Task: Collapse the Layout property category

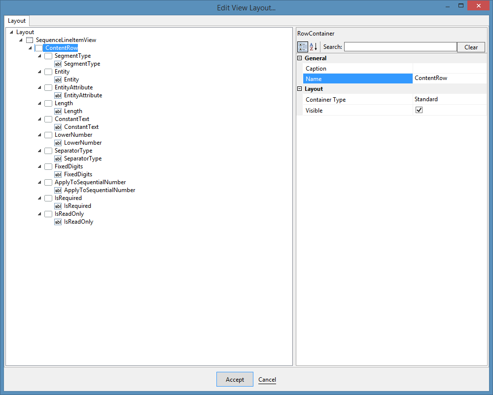Action: [300, 89]
